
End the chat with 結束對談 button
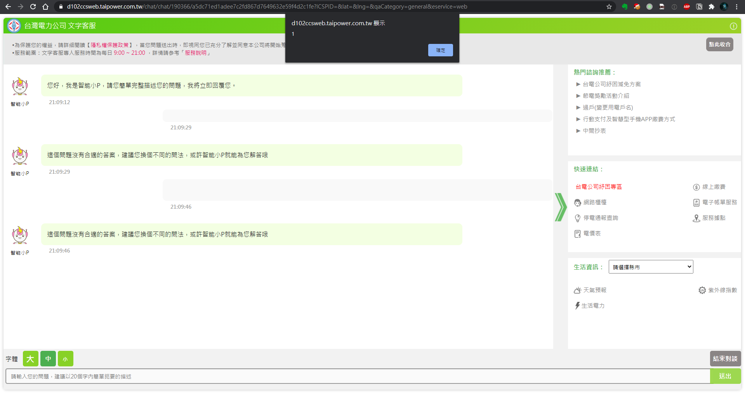(x=725, y=359)
